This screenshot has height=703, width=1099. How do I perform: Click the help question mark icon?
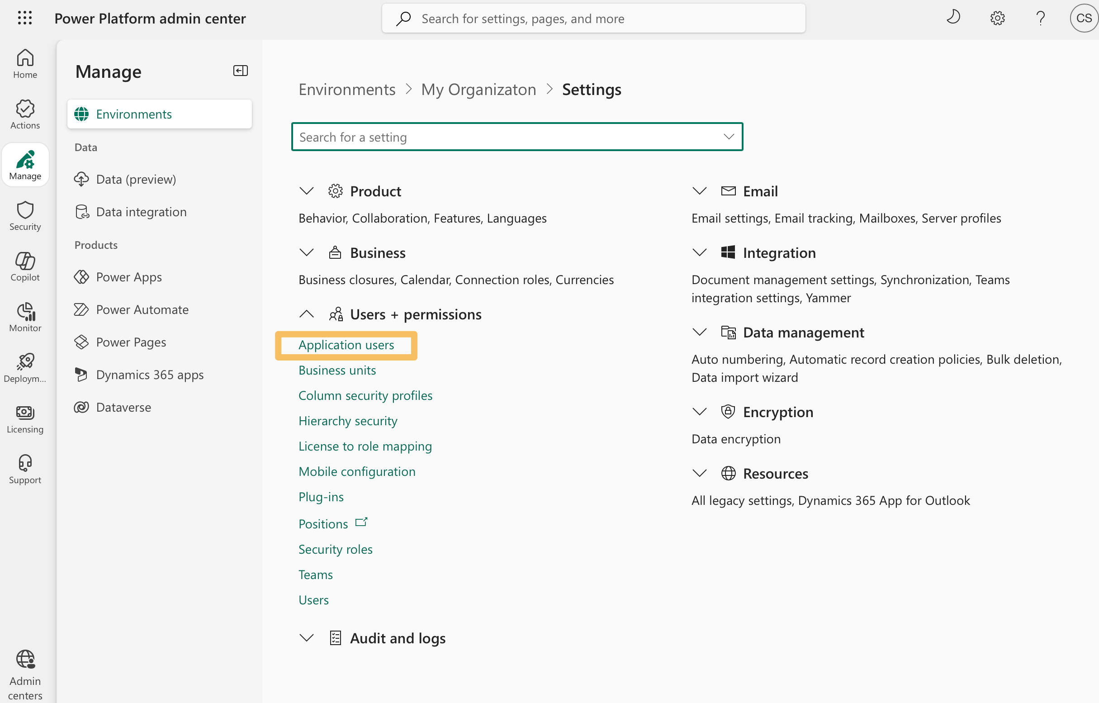pos(1040,18)
